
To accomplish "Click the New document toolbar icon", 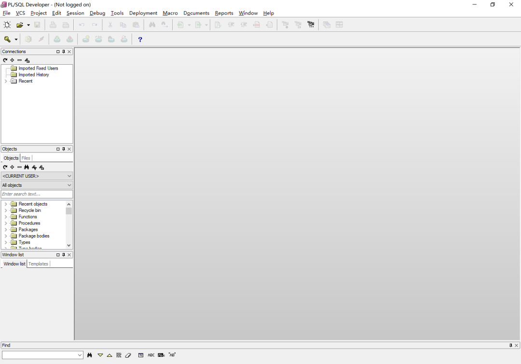I will coord(7,25).
